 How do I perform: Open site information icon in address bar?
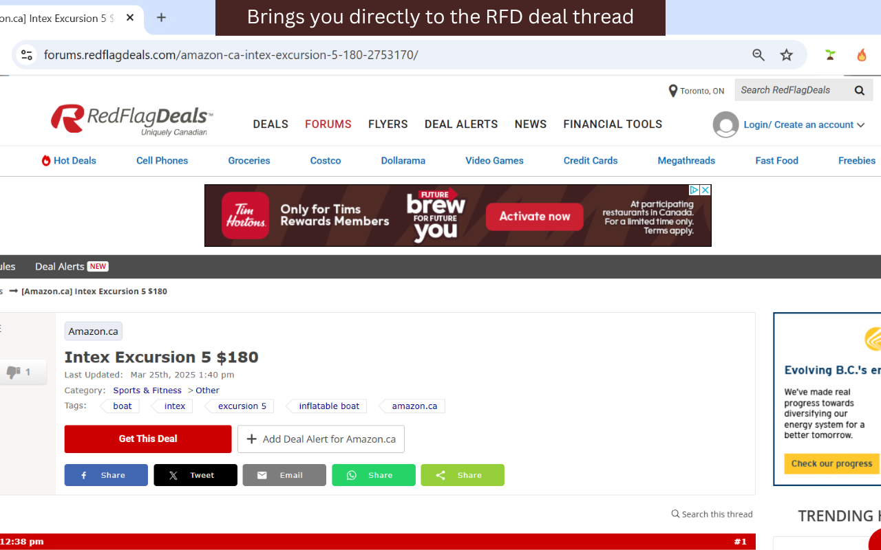[x=26, y=55]
